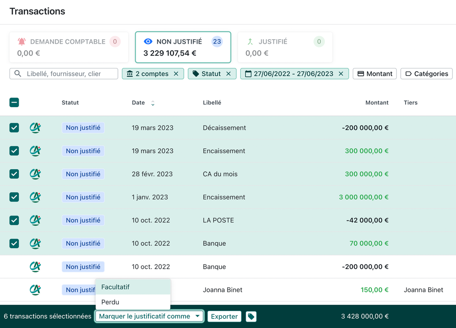The height and width of the screenshot is (328, 456).
Task: Sort transactions by Date column arrows
Action: [153, 103]
